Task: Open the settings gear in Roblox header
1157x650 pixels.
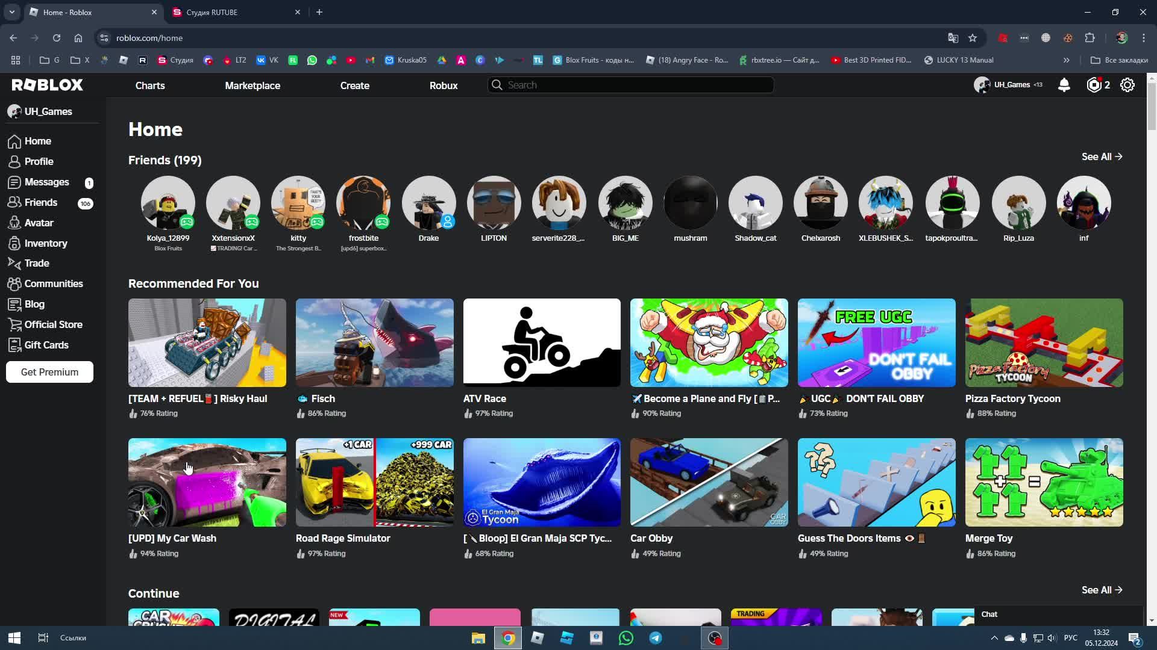Action: [x=1127, y=85]
